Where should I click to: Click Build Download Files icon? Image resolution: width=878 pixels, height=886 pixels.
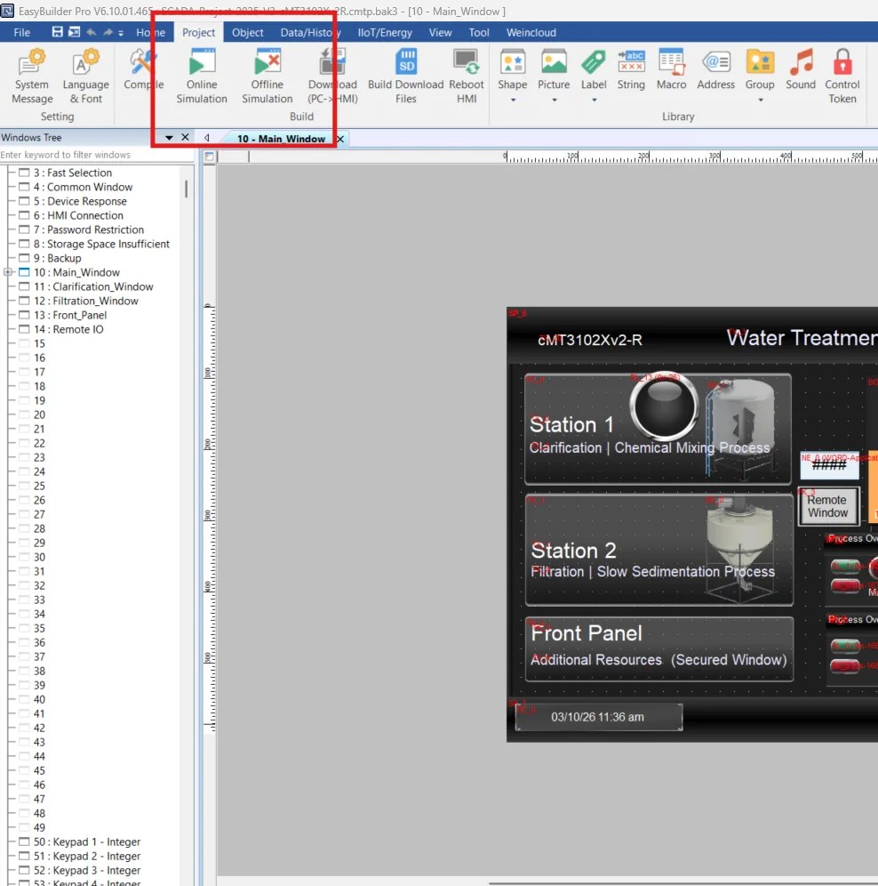(x=405, y=77)
